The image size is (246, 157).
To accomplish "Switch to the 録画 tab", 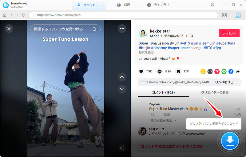I will point(124,5).
